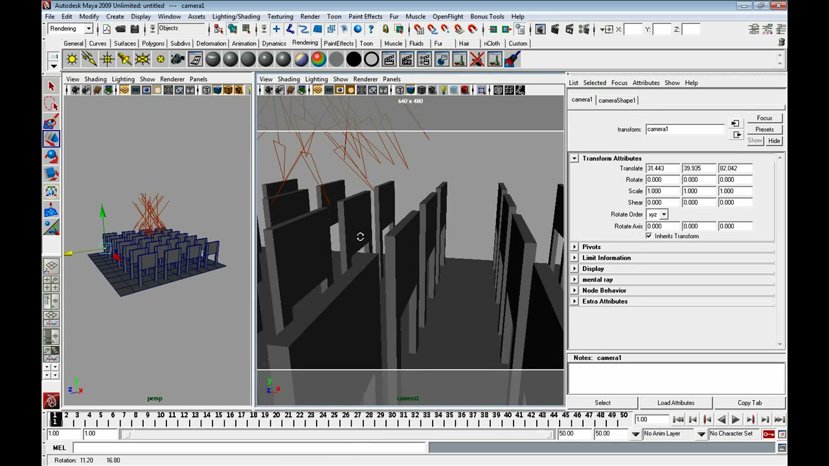Click the Presets button

(764, 129)
